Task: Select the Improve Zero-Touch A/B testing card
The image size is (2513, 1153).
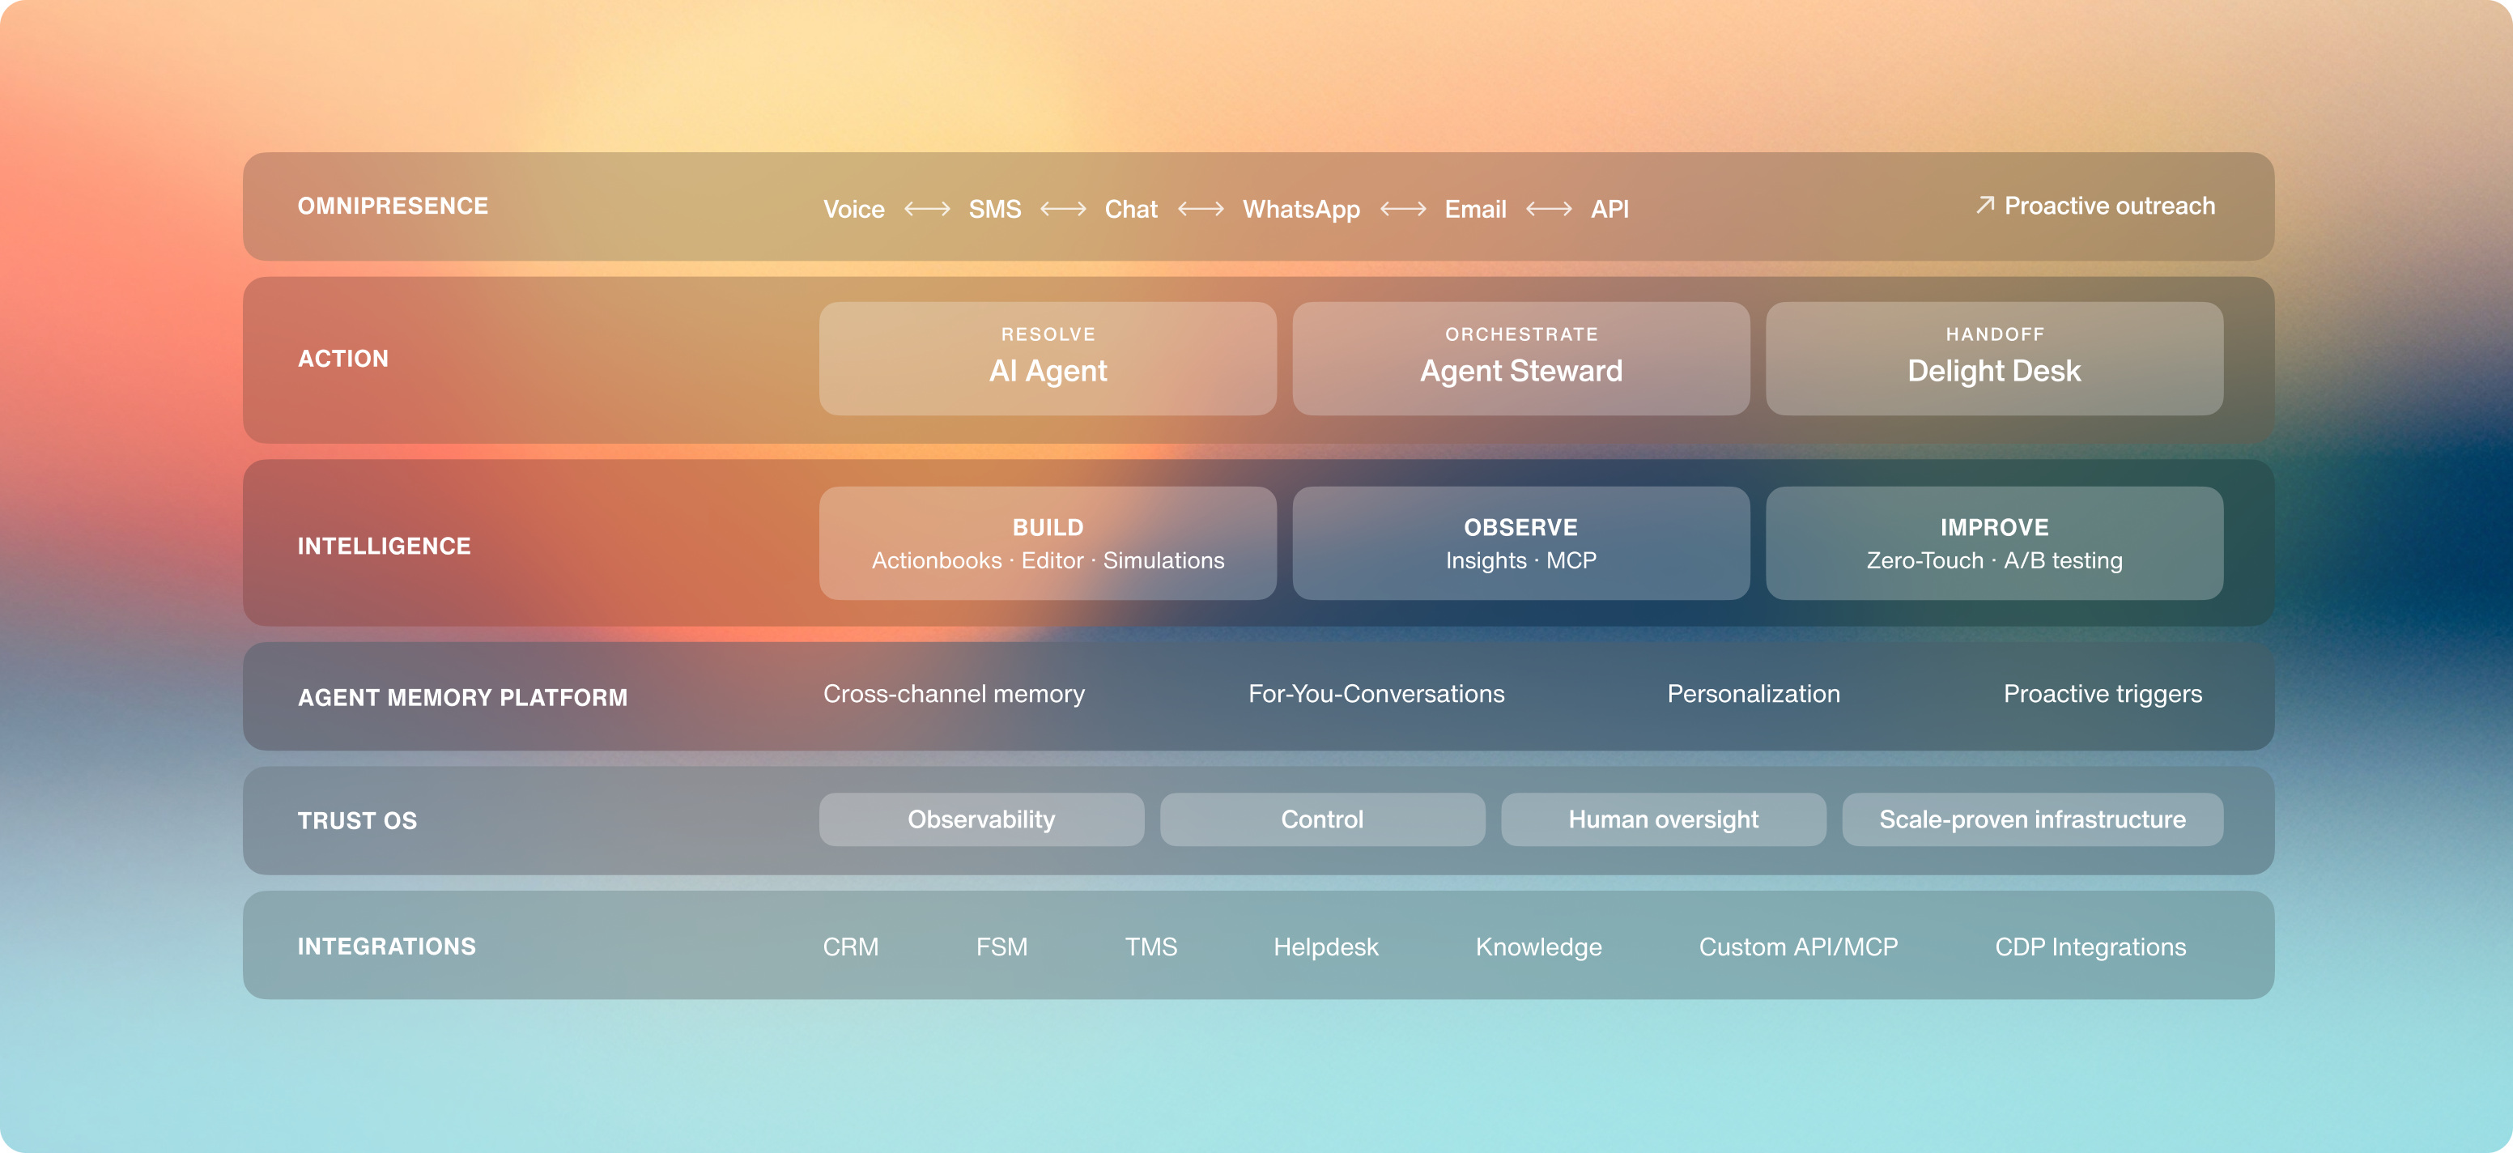Action: [1994, 543]
